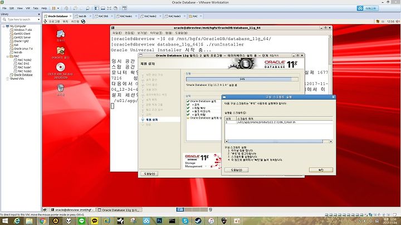Click the 94% installation progress bar
Viewport: 401px width, 225px height.
[x=242, y=79]
